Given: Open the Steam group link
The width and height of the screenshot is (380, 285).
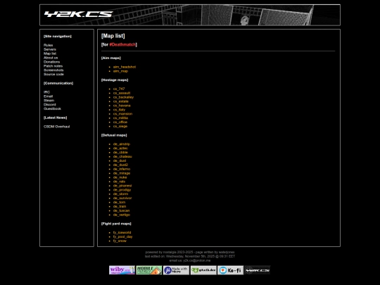Looking at the screenshot, I should 49,101.
